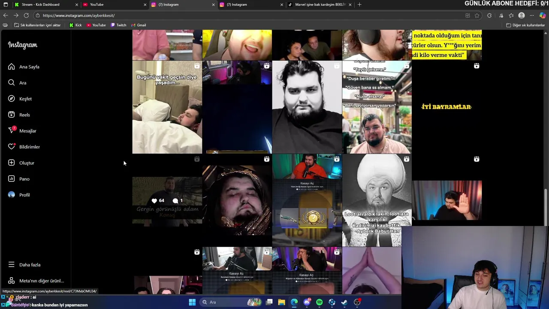The image size is (549, 309).
Task: Open the Kasayı Aç orange shirt reel
Action: coord(307,200)
